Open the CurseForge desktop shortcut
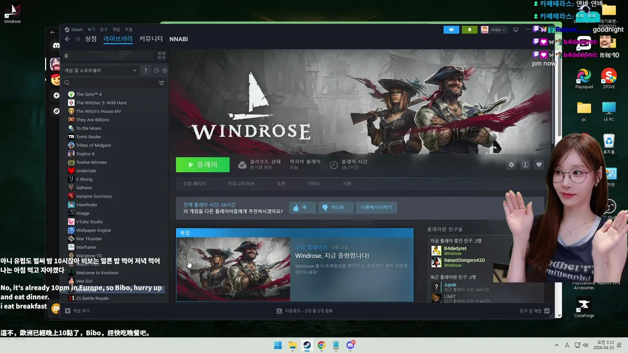This screenshot has height=353, width=628. pos(584,307)
